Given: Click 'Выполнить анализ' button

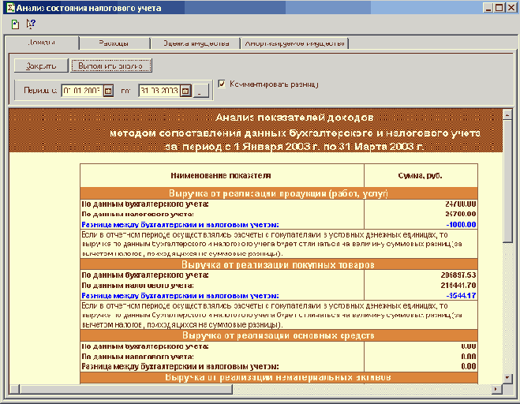Looking at the screenshot, I should pyautogui.click(x=110, y=65).
